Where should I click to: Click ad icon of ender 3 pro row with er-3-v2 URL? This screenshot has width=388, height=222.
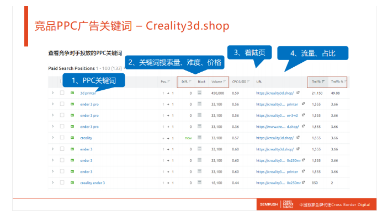tap(72, 115)
